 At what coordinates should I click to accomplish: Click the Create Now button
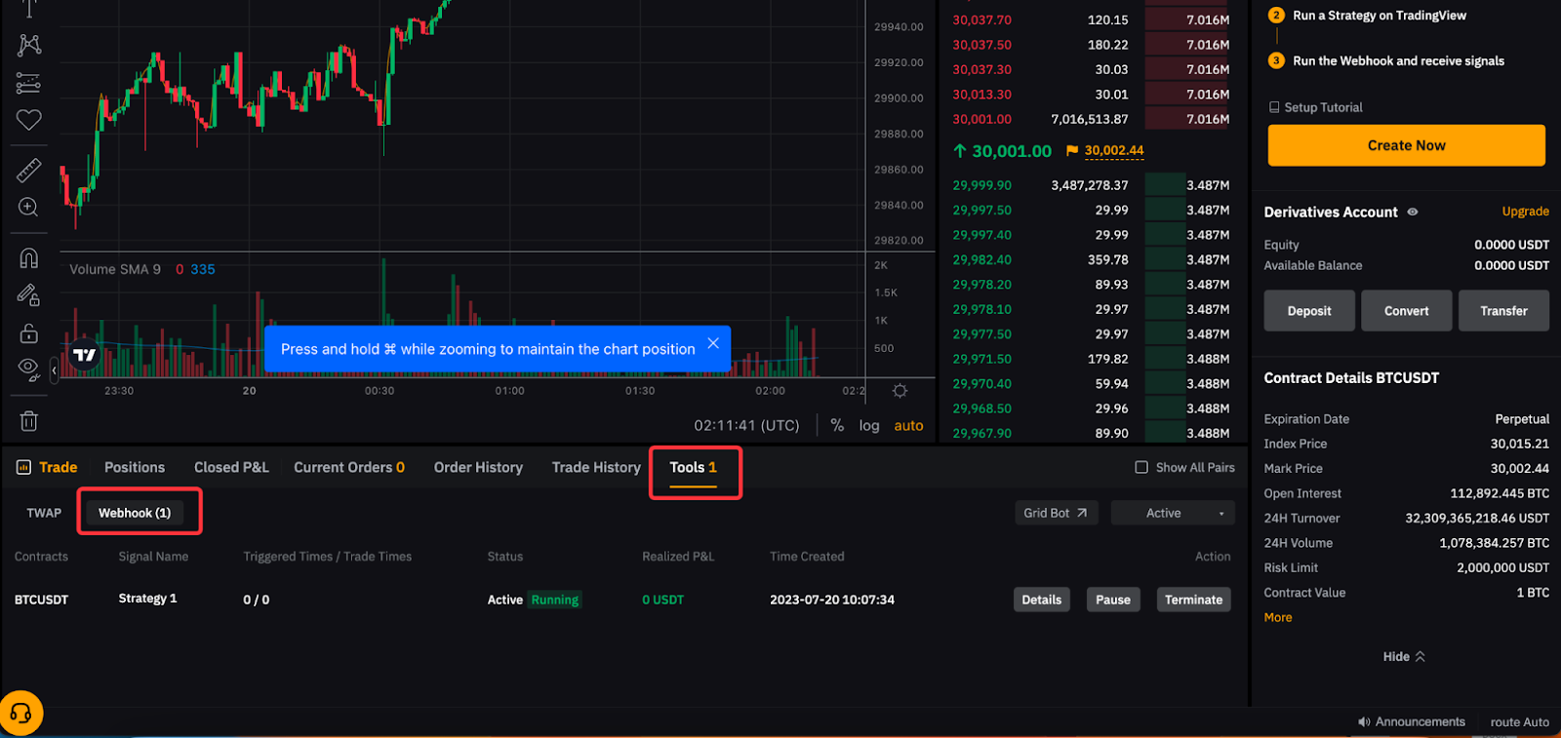pos(1406,145)
